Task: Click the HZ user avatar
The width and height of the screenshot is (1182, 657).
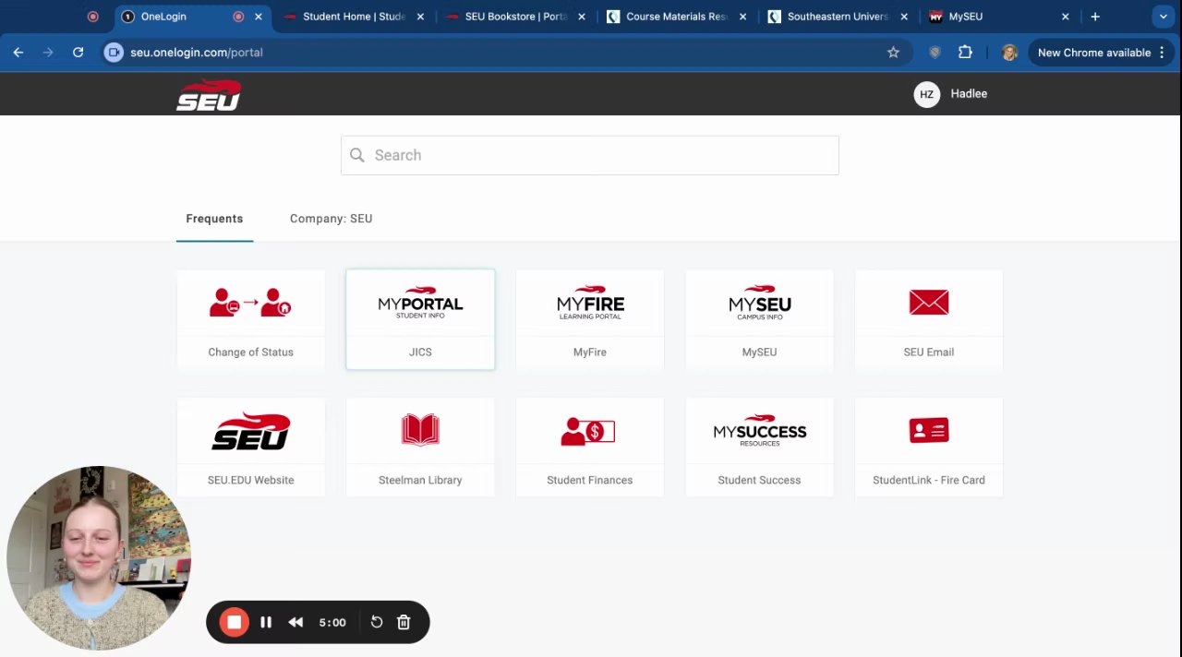Action: 926,94
